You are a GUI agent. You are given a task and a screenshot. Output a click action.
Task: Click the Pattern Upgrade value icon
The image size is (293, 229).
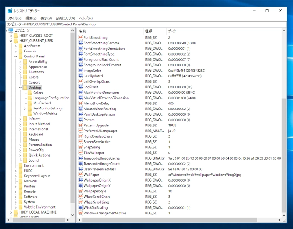pos(81,125)
